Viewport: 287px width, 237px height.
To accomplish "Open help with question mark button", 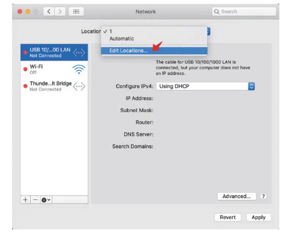I will tap(264, 196).
